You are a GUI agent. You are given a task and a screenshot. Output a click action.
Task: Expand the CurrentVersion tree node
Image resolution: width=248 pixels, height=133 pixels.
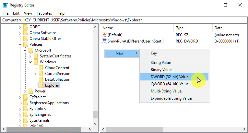[x=36, y=74]
